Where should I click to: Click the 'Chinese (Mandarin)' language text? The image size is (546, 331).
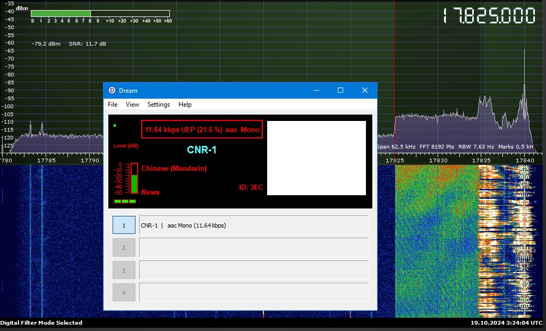pyautogui.click(x=174, y=168)
